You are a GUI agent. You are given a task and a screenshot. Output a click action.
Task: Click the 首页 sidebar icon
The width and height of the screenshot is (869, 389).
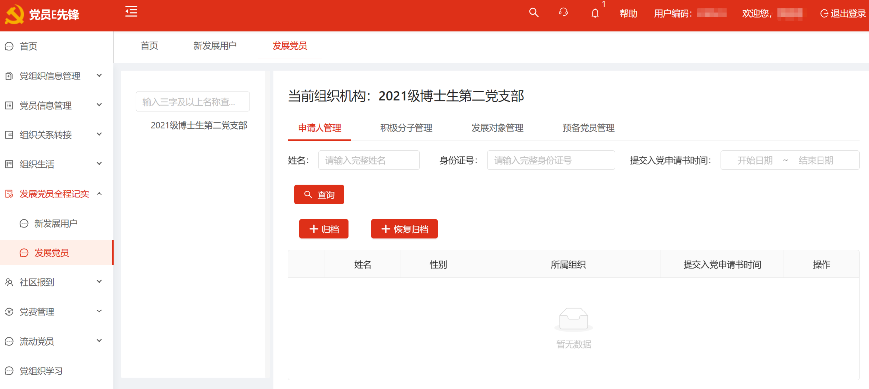tap(9, 46)
